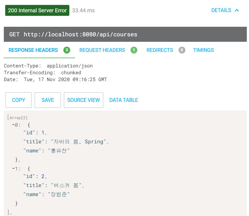Switch to DATA TABLE view
The image size is (249, 216).
[x=124, y=100]
